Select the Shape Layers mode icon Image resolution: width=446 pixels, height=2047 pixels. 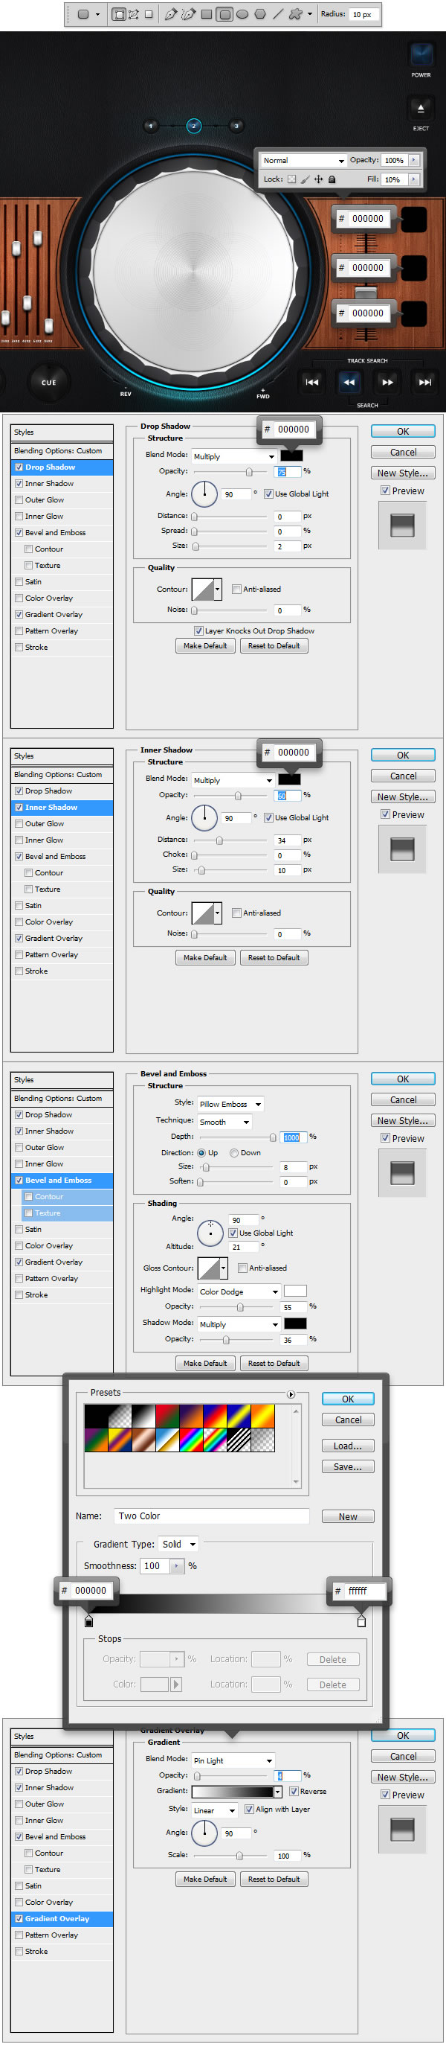(x=119, y=14)
